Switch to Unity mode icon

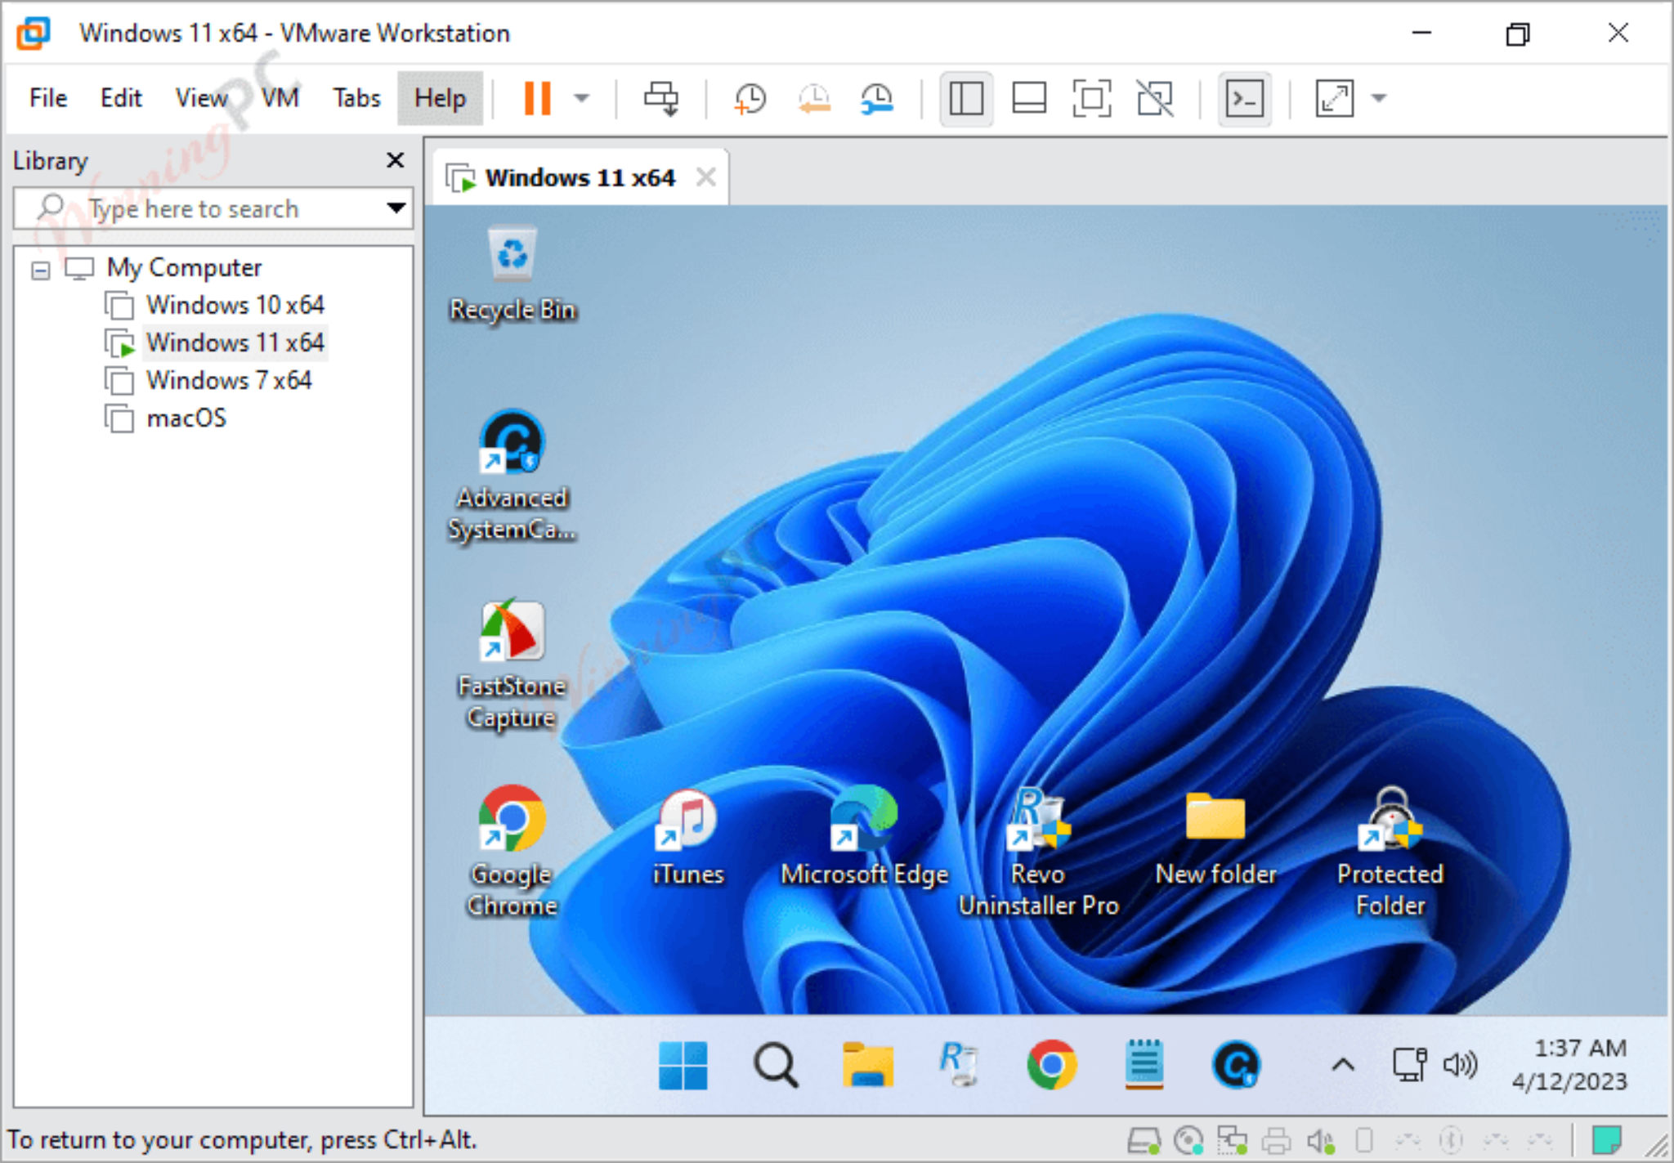pyautogui.click(x=1155, y=99)
